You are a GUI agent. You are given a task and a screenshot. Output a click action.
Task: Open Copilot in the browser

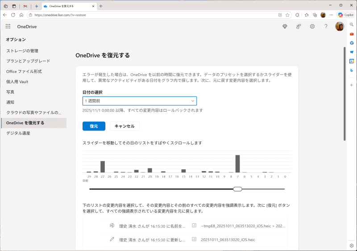pos(345,15)
